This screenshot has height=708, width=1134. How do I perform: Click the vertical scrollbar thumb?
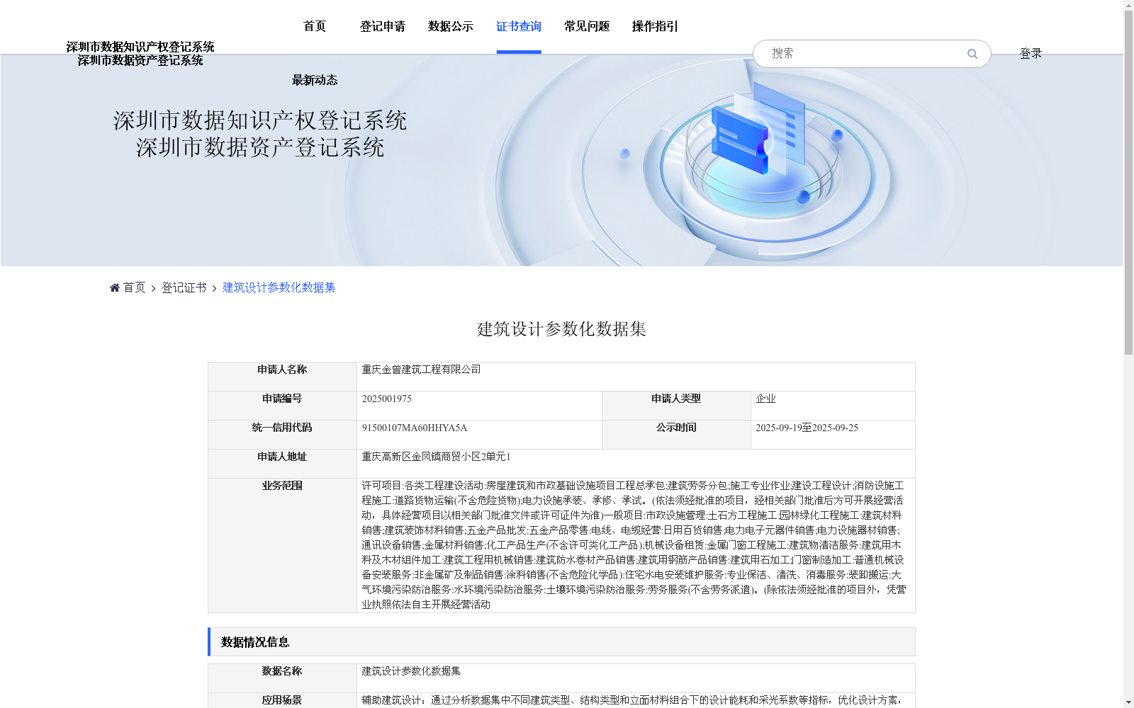1128,183
